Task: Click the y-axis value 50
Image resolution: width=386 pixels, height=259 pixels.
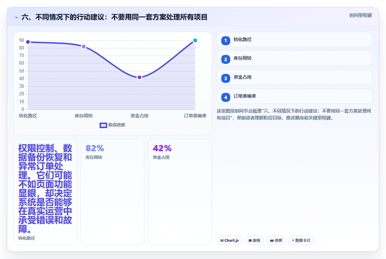Action: [x=22, y=71]
